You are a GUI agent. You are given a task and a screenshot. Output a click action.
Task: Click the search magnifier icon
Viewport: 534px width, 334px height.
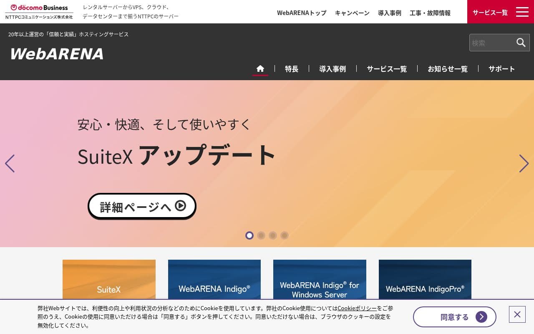[x=521, y=43]
